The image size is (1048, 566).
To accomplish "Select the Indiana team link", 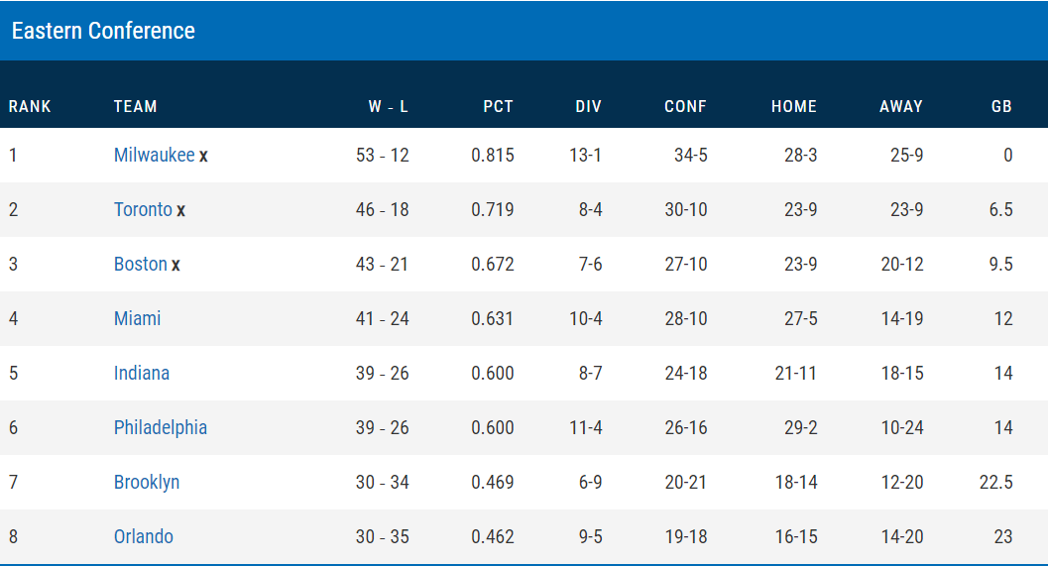I will point(141,373).
